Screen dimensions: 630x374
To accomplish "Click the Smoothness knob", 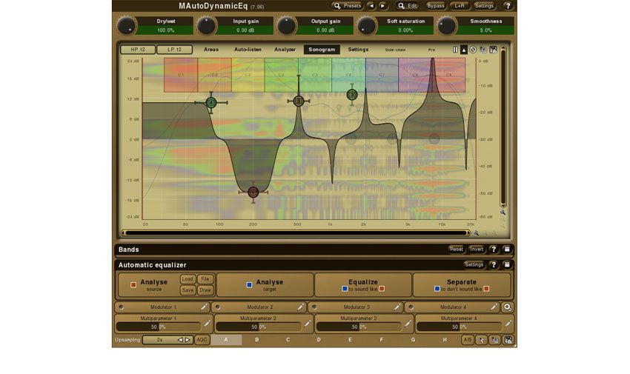I will (447, 26).
